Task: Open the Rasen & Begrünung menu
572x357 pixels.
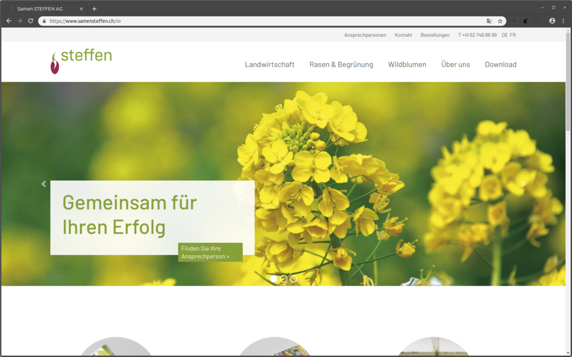Action: (x=341, y=64)
